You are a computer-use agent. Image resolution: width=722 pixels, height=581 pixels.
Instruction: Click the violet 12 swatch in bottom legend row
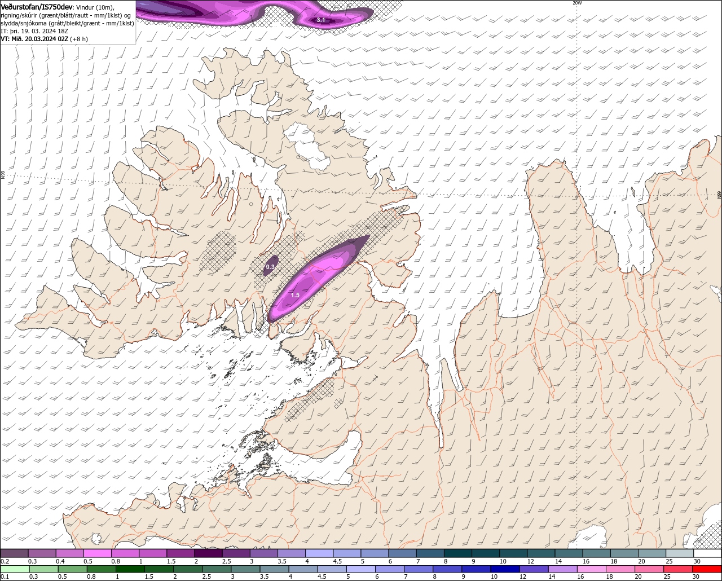(x=534, y=569)
